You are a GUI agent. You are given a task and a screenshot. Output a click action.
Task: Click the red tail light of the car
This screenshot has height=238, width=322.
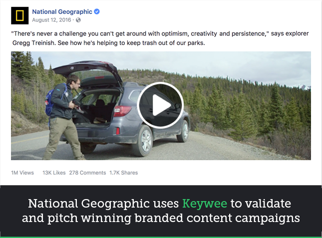coord(122,111)
